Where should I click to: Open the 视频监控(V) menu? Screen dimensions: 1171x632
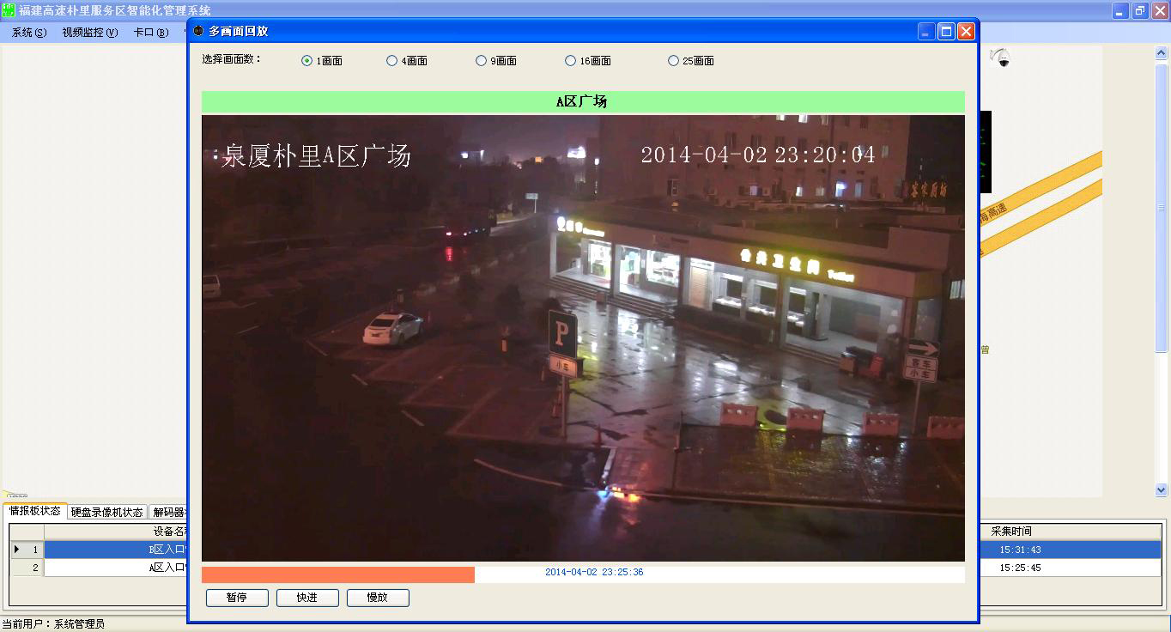click(x=89, y=33)
